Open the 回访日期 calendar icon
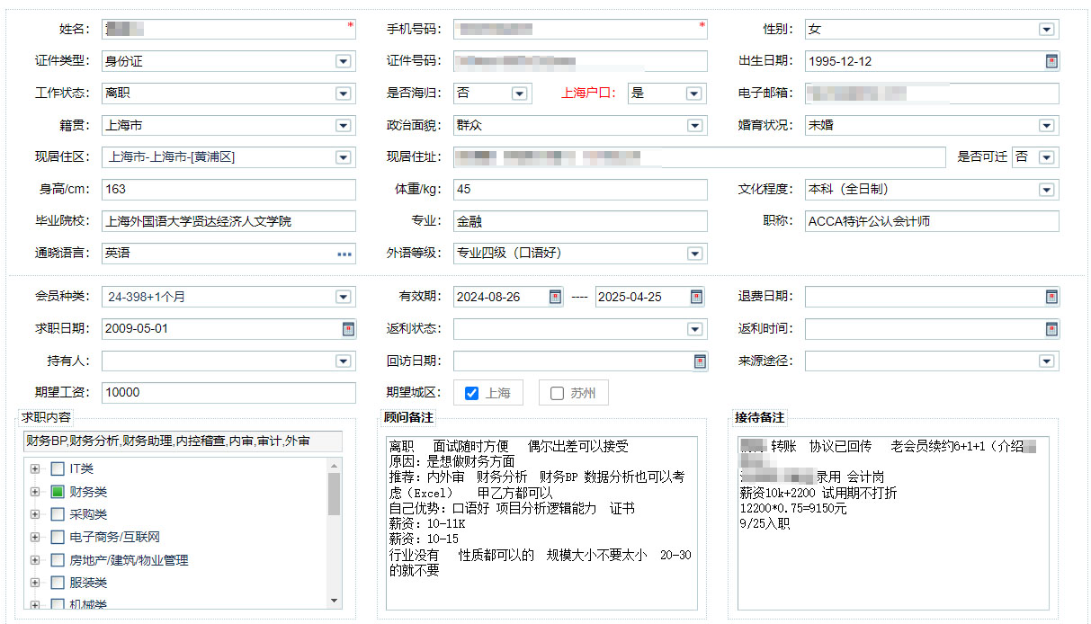This screenshot has height=624, width=1091. [x=701, y=361]
